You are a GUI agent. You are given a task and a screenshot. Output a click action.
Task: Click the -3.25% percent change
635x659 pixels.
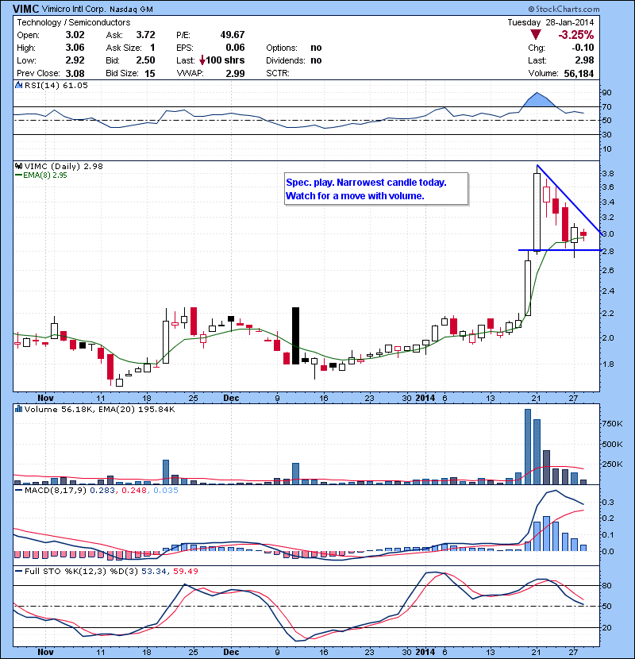(x=575, y=35)
